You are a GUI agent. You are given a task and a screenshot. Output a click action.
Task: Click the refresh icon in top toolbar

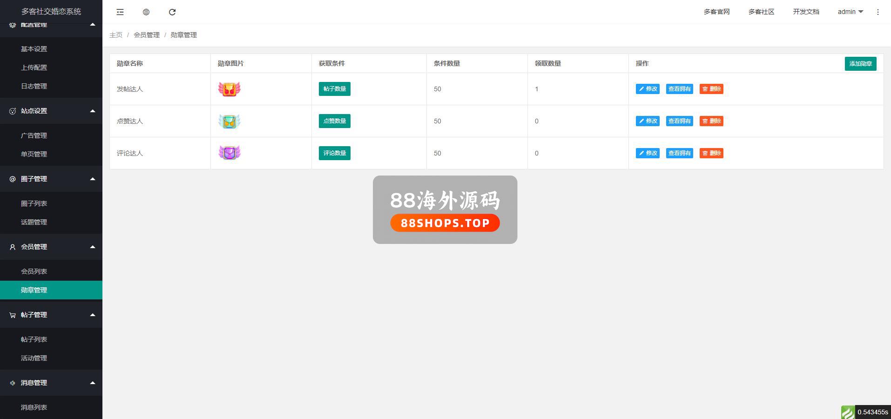172,12
